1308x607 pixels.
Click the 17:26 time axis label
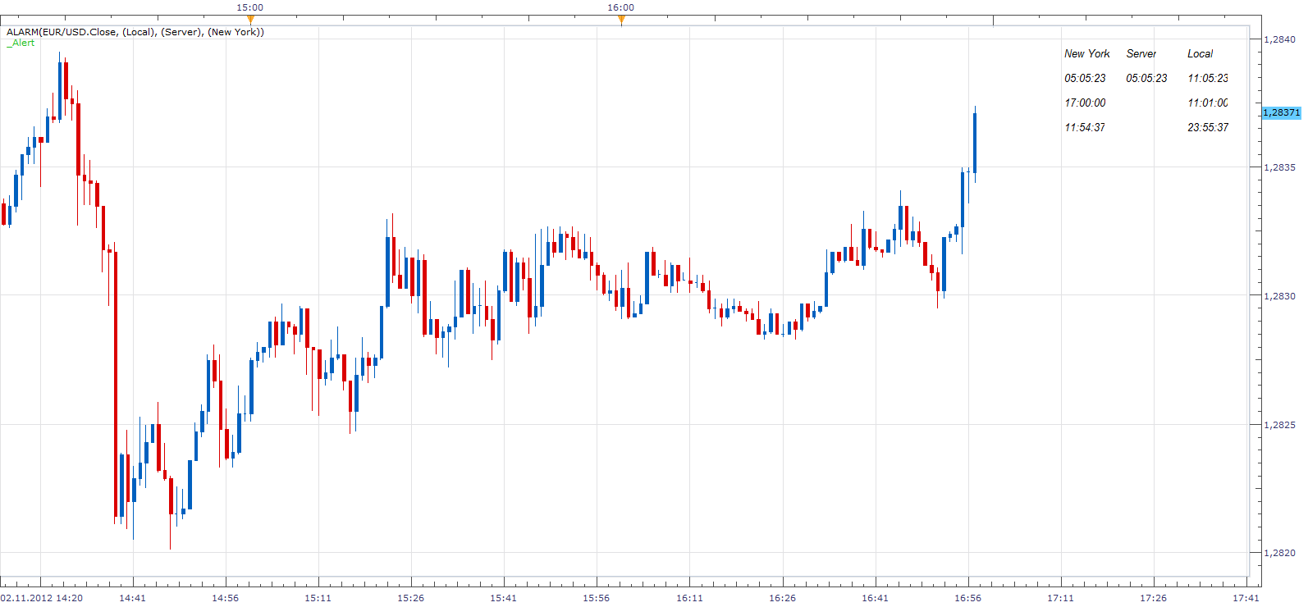click(x=1153, y=598)
